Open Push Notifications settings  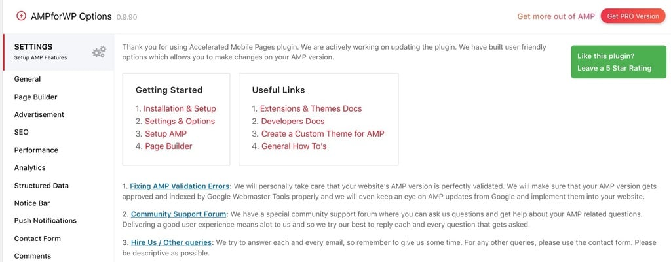click(45, 221)
